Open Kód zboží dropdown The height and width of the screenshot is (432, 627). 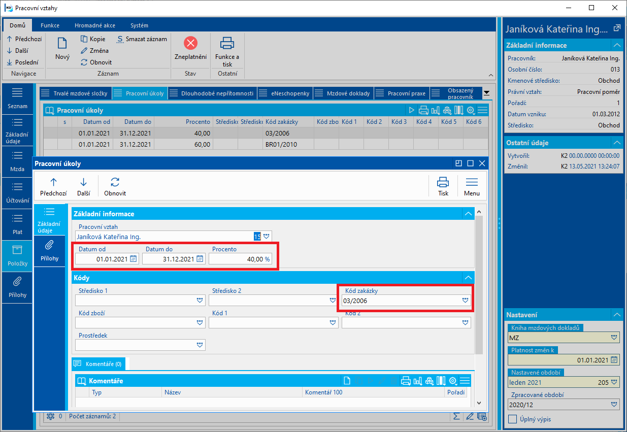click(200, 323)
